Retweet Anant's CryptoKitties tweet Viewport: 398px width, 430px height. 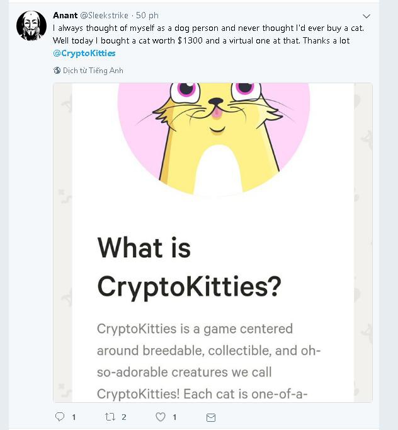pyautogui.click(x=110, y=417)
